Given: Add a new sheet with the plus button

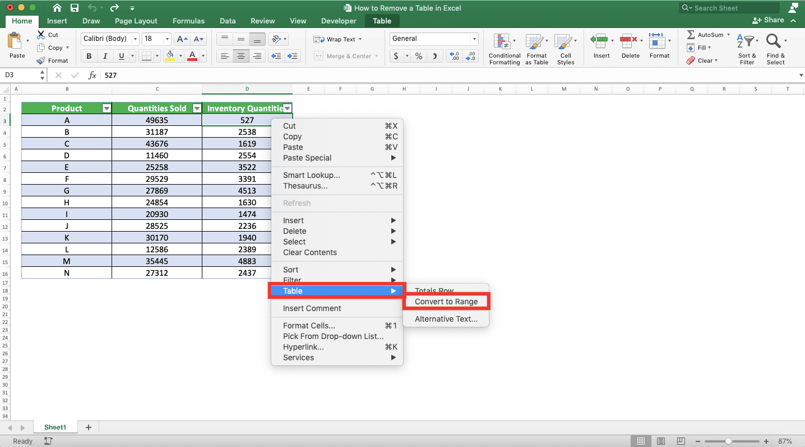Looking at the screenshot, I should pyautogui.click(x=88, y=427).
